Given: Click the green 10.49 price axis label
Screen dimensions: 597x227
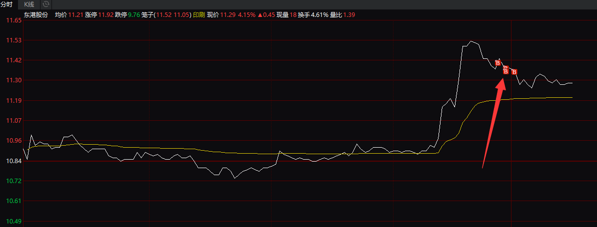Looking at the screenshot, I should (x=14, y=222).
